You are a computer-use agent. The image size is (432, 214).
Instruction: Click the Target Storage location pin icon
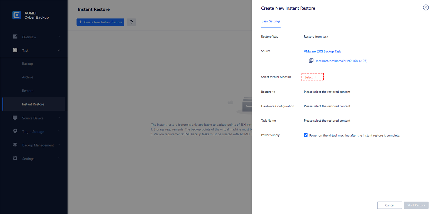tap(15, 131)
